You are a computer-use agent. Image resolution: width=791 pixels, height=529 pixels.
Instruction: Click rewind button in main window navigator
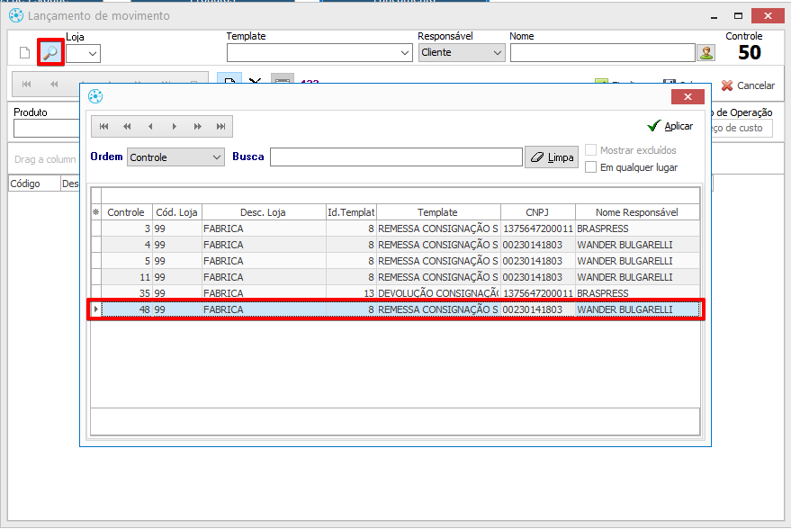tap(54, 85)
